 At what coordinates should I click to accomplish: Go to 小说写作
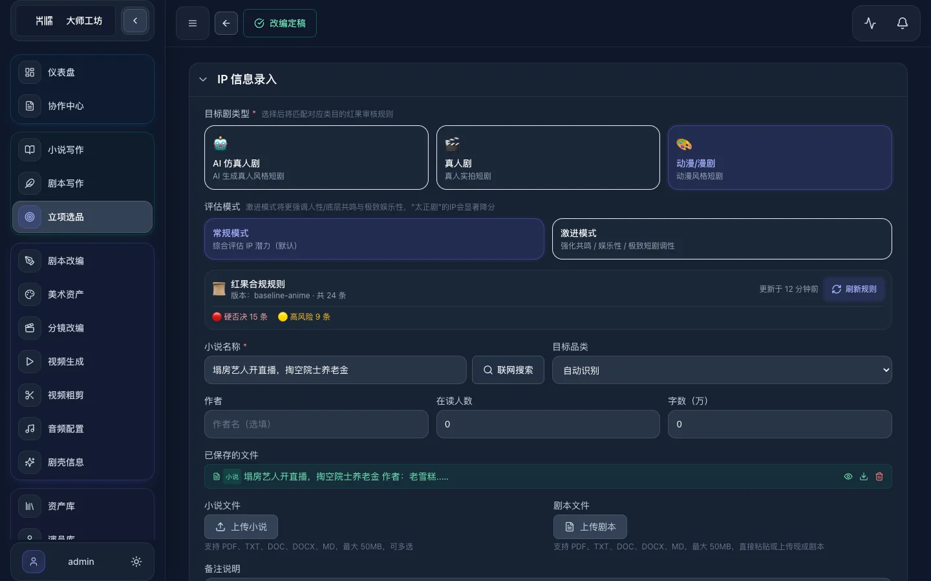click(x=83, y=150)
